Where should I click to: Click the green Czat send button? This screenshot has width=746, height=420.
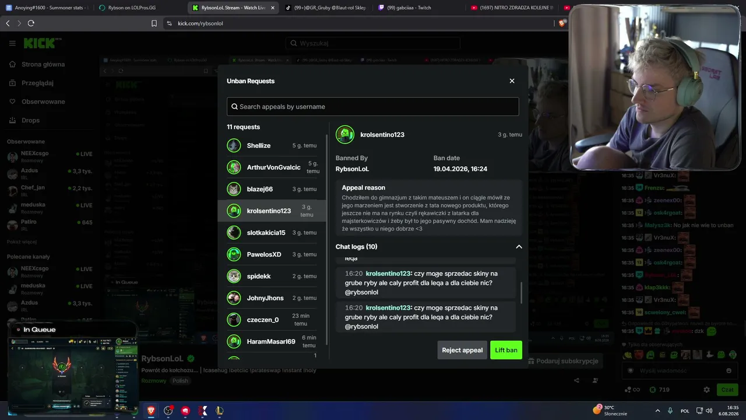(727, 390)
